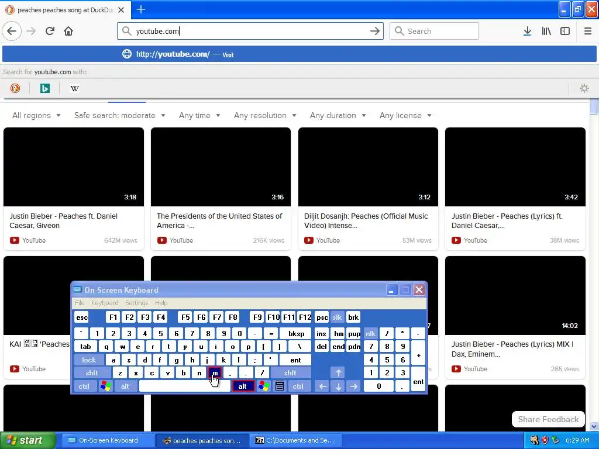Click the page scrollbar down arrow

(x=594, y=426)
